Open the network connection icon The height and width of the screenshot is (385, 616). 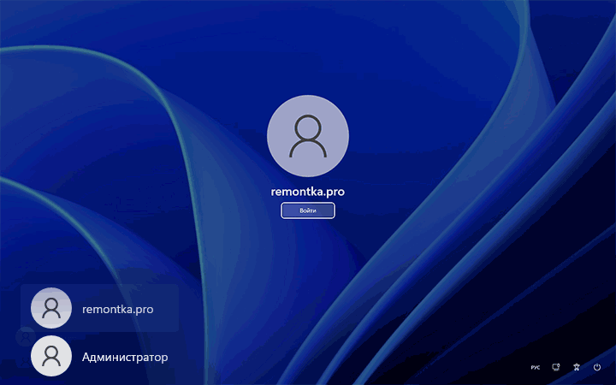coord(556,367)
